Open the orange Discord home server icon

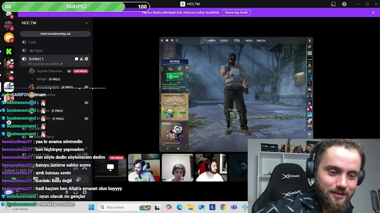point(9,38)
